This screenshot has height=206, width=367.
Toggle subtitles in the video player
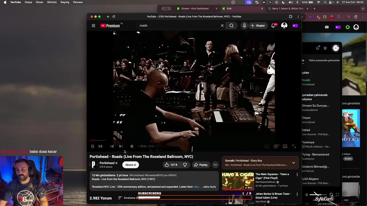coord(267,146)
